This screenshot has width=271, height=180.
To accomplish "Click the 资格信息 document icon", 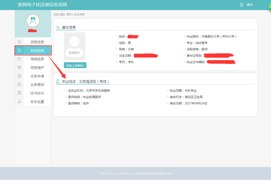I will click(x=19, y=42).
